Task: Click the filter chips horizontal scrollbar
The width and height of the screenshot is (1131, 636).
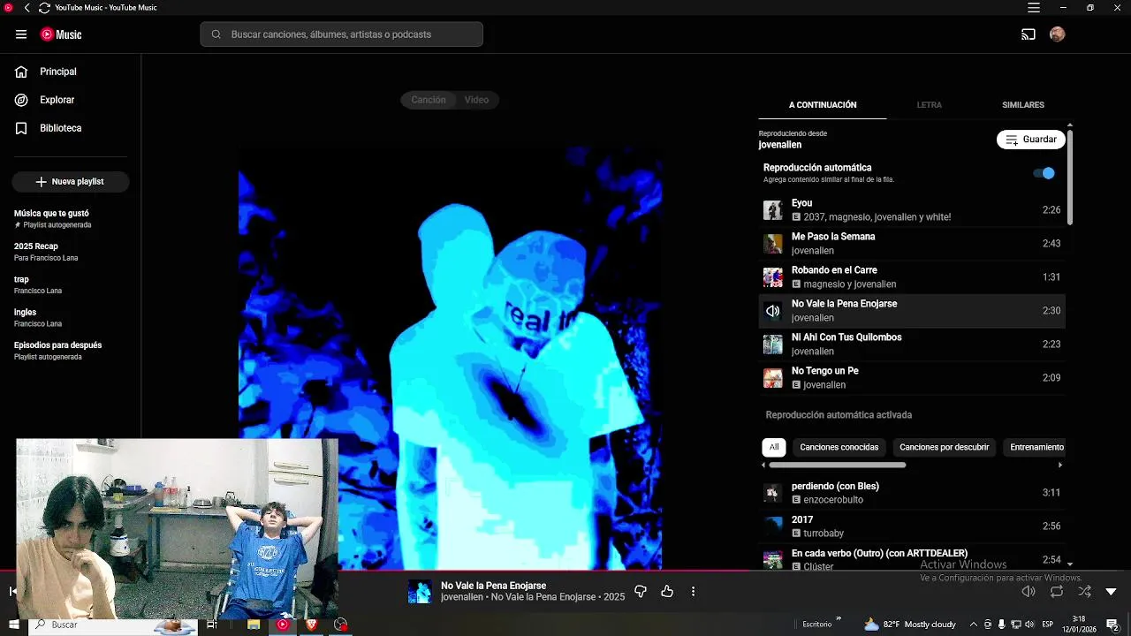Action: click(x=838, y=465)
